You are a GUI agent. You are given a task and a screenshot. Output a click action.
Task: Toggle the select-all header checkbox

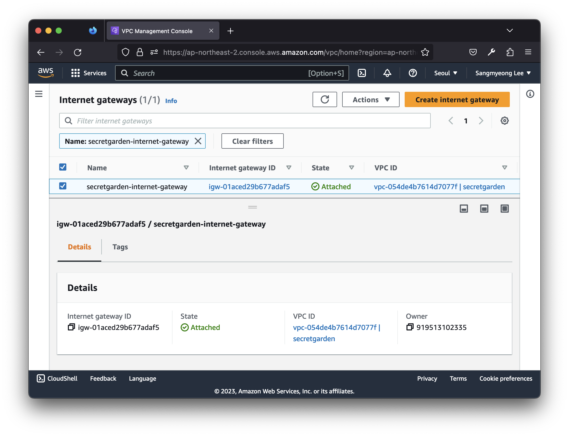coord(63,167)
